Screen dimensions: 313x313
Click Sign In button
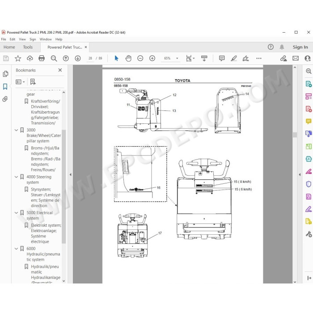(300, 47)
